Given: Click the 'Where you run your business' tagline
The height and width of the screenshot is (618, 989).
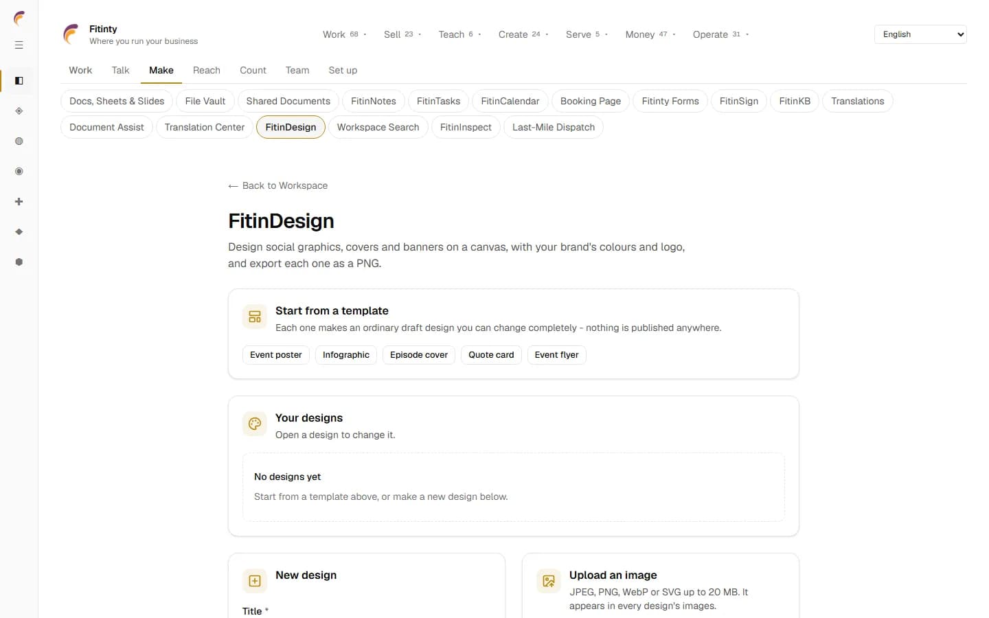Looking at the screenshot, I should pyautogui.click(x=144, y=41).
